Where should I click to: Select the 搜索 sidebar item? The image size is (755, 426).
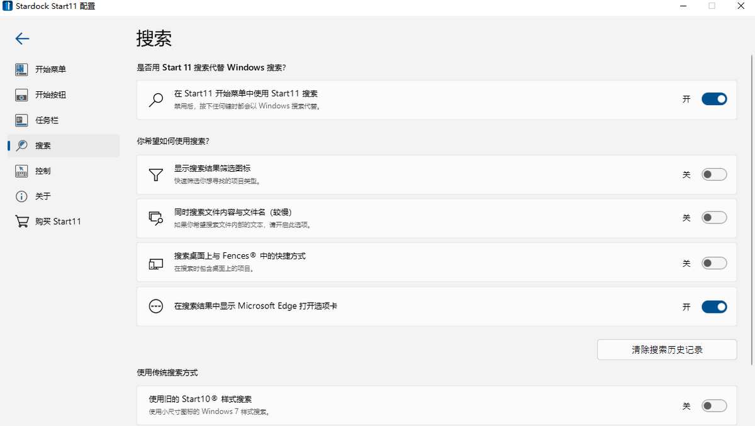pos(64,145)
